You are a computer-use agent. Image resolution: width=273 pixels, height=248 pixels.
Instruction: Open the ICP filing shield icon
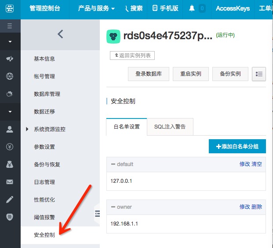(10, 217)
